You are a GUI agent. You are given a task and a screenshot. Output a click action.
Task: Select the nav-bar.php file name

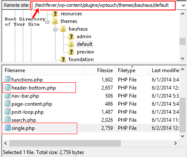click(x=25, y=96)
